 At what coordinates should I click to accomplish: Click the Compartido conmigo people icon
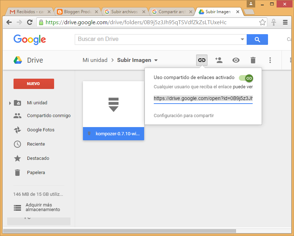(x=17, y=116)
